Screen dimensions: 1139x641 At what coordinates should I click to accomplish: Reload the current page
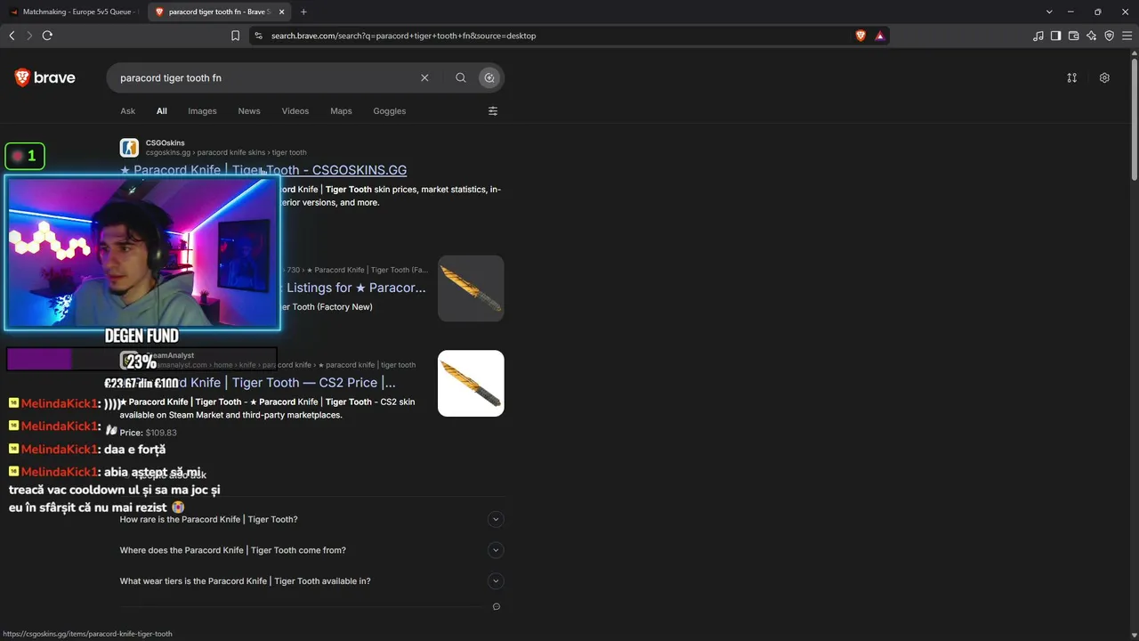pyautogui.click(x=47, y=36)
